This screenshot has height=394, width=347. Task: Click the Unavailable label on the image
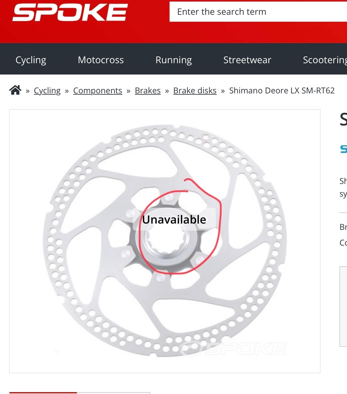174,219
